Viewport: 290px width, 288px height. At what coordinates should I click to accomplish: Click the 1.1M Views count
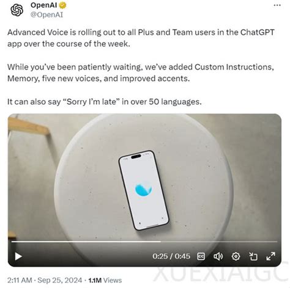pos(105,280)
